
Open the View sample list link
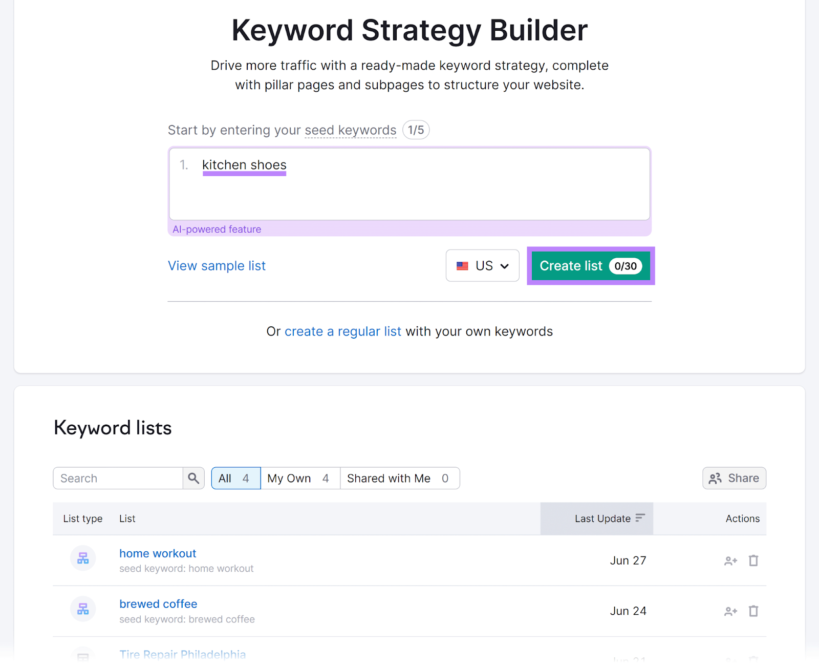pyautogui.click(x=217, y=265)
